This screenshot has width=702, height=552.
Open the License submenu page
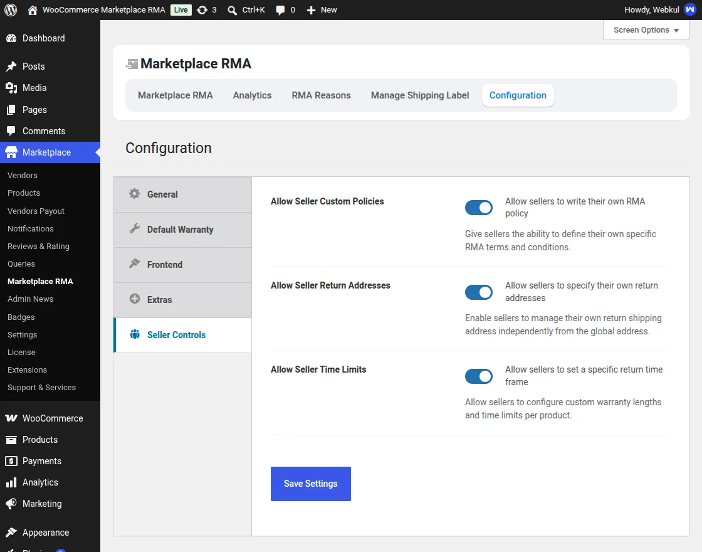coord(21,352)
